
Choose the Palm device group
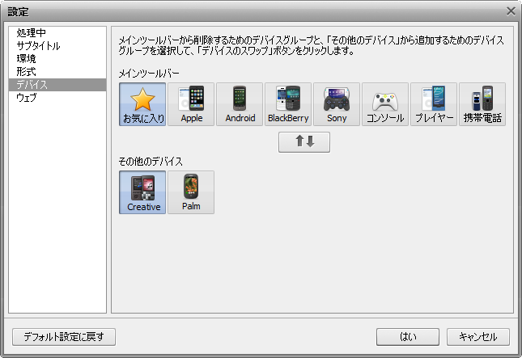tap(191, 192)
